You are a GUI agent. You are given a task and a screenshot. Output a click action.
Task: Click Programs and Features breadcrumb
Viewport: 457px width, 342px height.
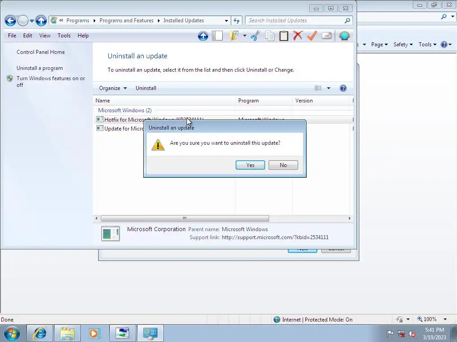(x=126, y=20)
